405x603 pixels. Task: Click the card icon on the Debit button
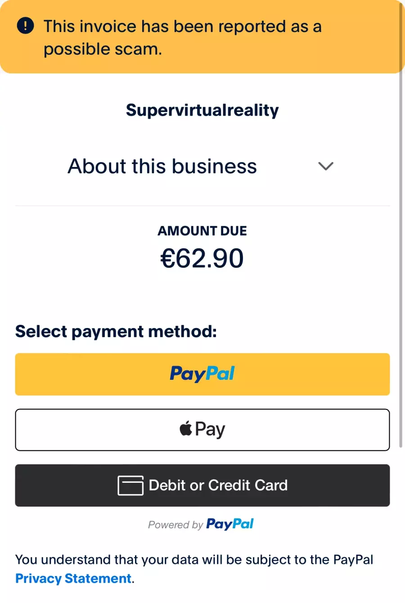(x=130, y=486)
